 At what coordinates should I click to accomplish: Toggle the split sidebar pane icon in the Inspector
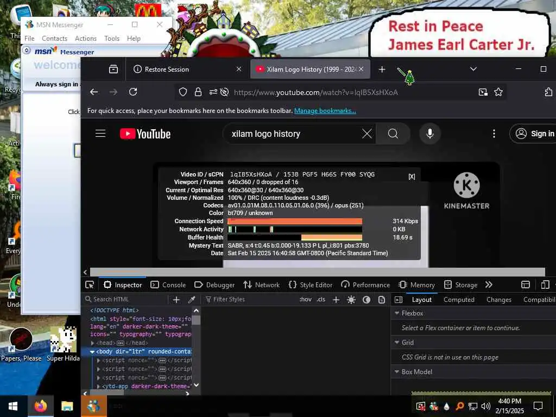[x=399, y=300]
